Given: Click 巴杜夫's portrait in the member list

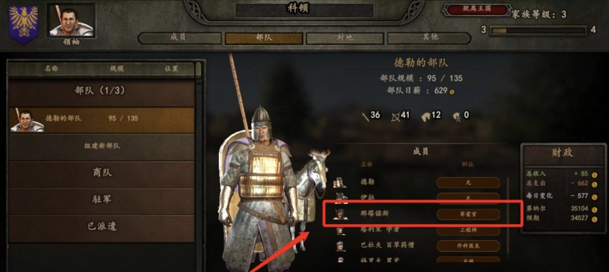Looking at the screenshot, I should 340,245.
